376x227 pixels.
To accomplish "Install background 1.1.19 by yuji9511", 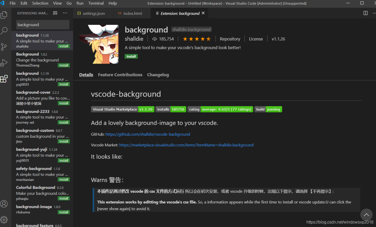I will 64,84.
